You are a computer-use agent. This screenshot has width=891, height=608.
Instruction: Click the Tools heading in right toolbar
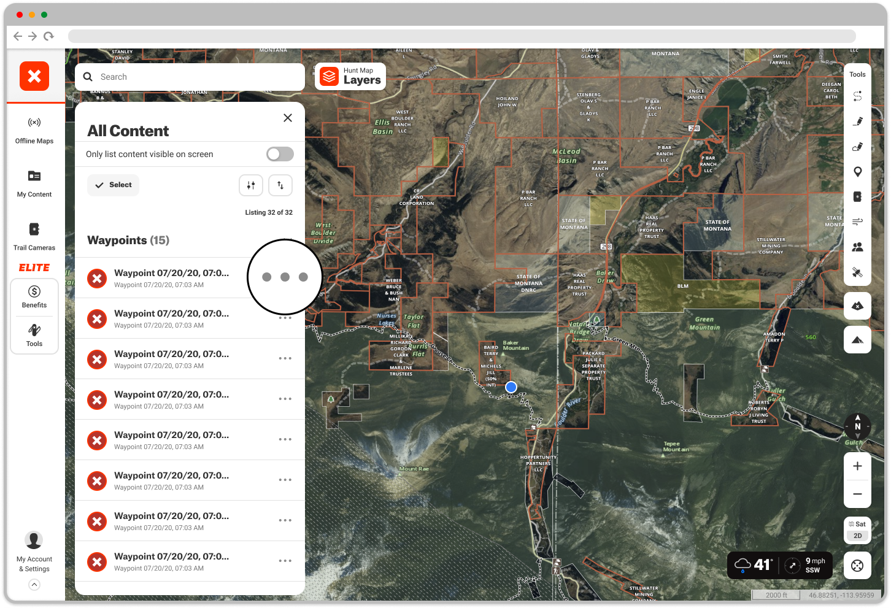858,74
